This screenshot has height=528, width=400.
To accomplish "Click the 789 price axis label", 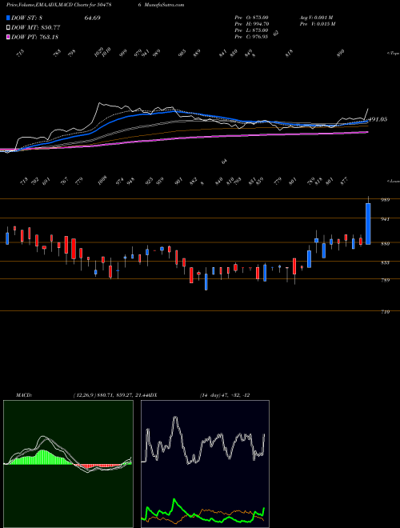I will pos(385,280).
